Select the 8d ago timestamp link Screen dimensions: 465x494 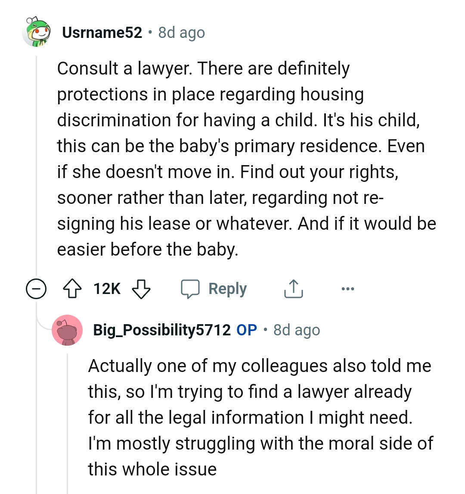pos(181,32)
